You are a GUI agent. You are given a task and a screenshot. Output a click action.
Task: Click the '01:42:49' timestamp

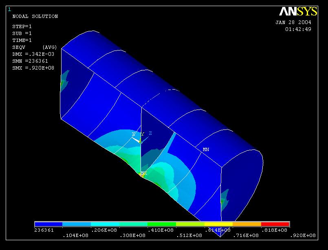click(x=298, y=29)
